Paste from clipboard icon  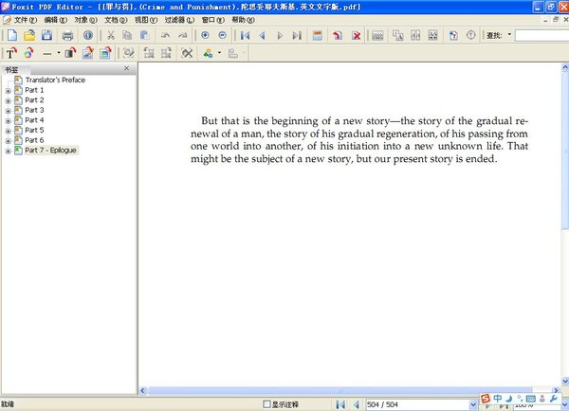[145, 35]
